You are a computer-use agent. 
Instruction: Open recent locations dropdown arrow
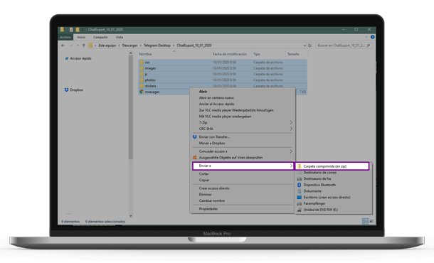pos(78,45)
